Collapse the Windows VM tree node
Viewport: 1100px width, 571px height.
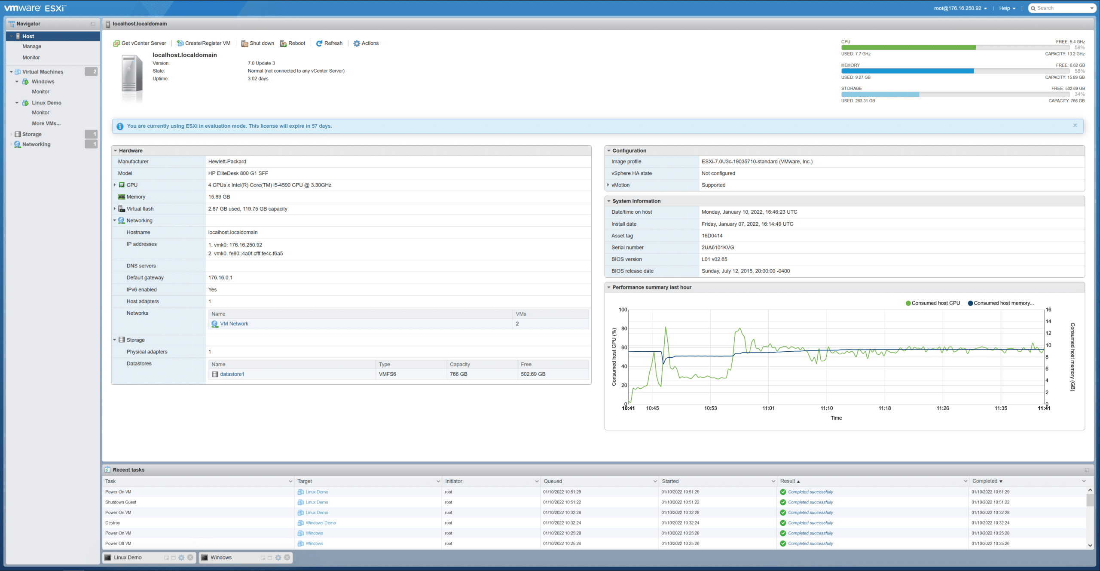tap(17, 82)
